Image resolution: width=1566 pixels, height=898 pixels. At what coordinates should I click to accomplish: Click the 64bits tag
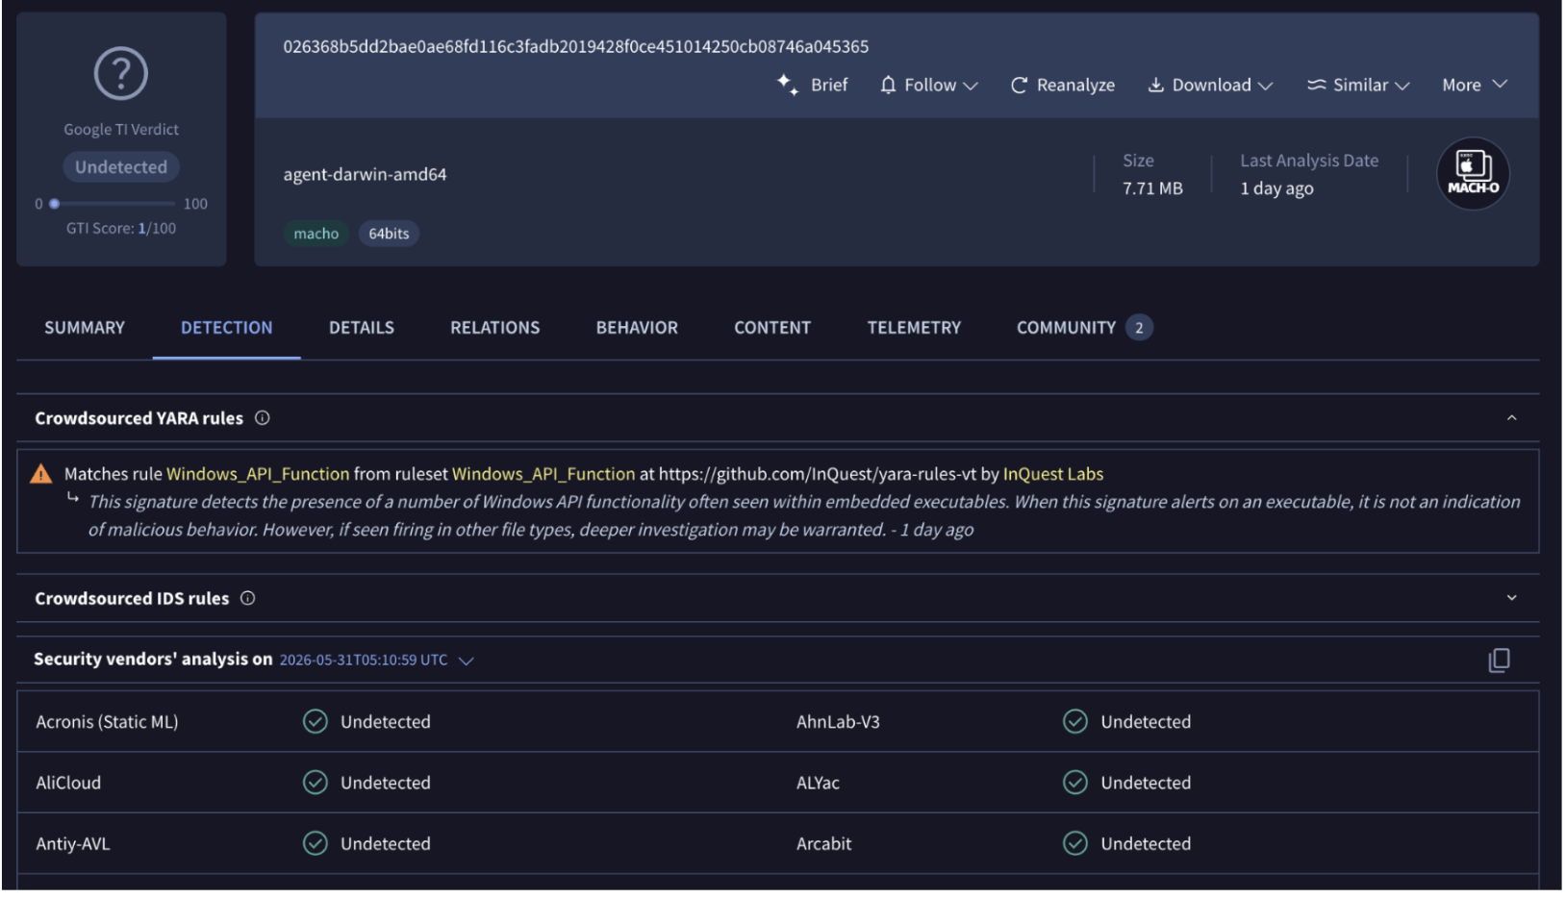tap(389, 234)
